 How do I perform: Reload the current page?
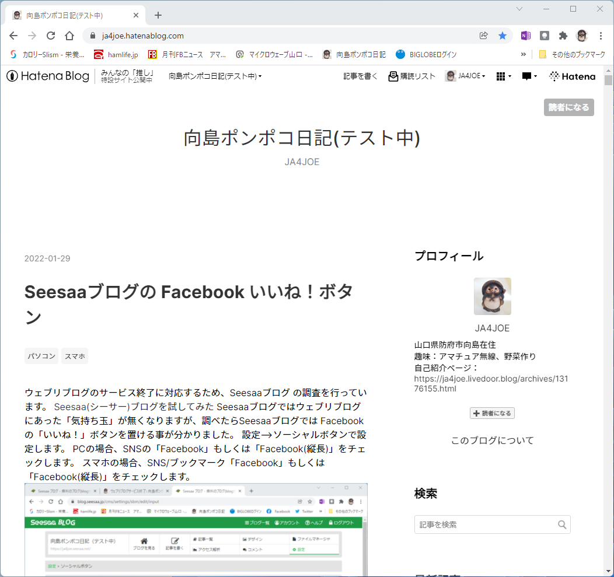click(51, 36)
